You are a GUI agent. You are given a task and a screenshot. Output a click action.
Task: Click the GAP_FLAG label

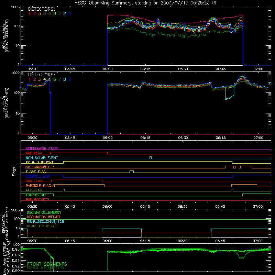[34, 153]
